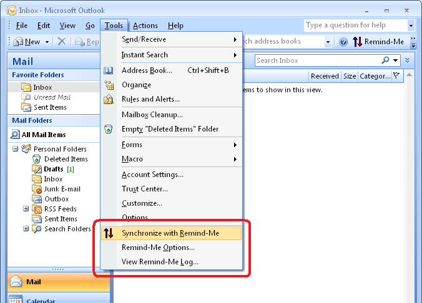Click the Delete X toolbar icon
The width and height of the screenshot is (422, 303).
(x=62, y=41)
